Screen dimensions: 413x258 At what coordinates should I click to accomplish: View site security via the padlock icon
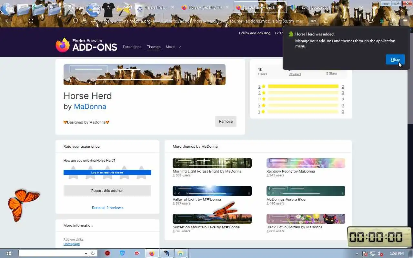(x=84, y=21)
